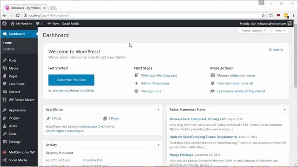Open Chocolate Pots post link
The height and width of the screenshot is (167, 298).
pos(93,160)
